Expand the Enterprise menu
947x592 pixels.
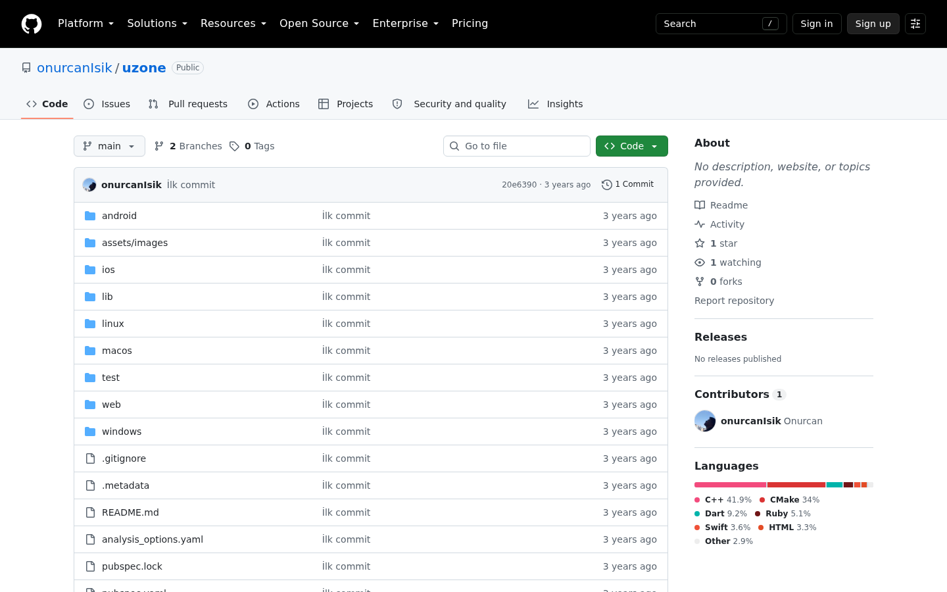405,24
